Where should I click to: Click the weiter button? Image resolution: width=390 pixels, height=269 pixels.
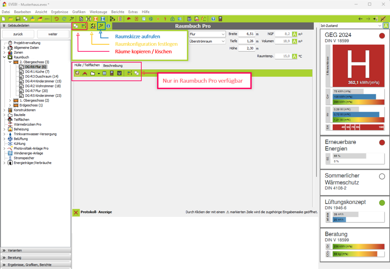(x=53, y=34)
